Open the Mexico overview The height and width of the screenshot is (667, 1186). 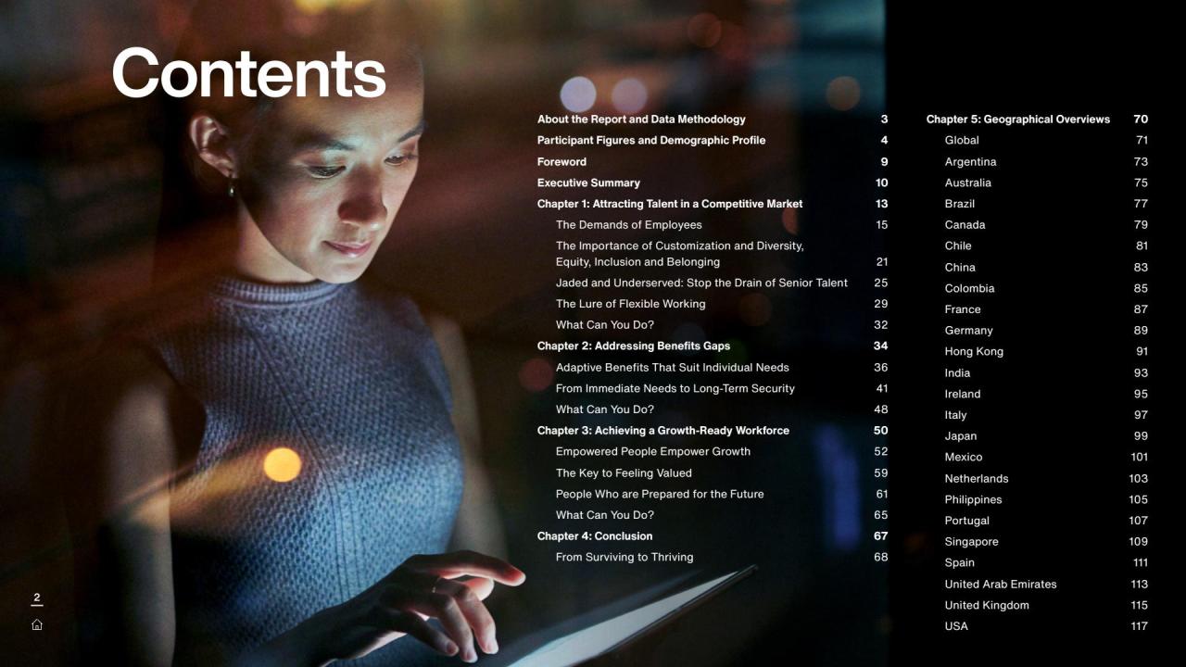pyautogui.click(x=964, y=458)
